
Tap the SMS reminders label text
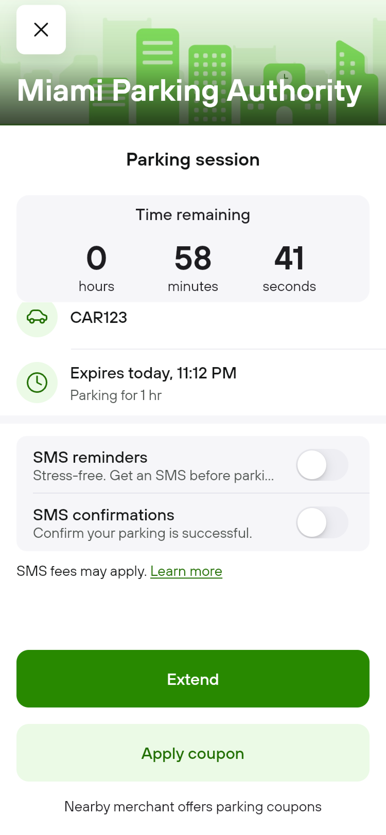click(90, 457)
